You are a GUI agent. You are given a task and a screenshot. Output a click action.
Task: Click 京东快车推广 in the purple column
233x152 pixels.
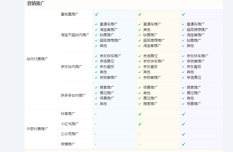click(197, 56)
